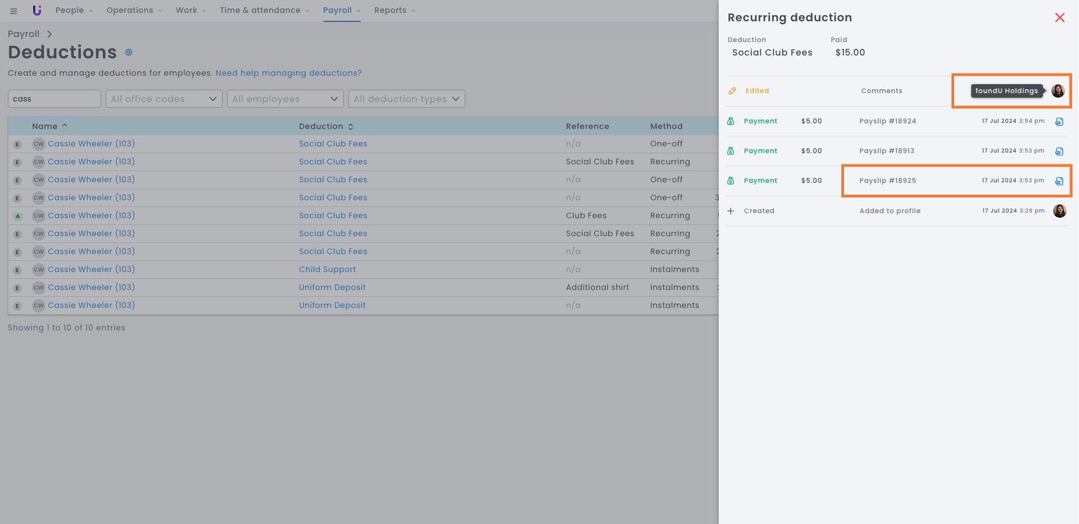1079x524 pixels.
Task: Open the Child Support deduction link
Action: point(327,269)
